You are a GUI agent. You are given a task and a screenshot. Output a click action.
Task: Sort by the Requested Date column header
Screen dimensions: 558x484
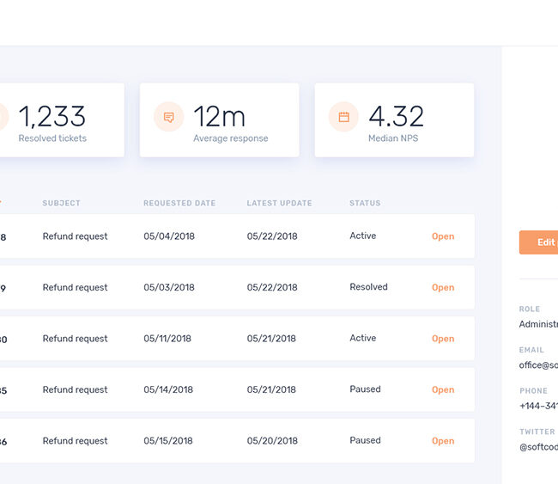(x=179, y=204)
